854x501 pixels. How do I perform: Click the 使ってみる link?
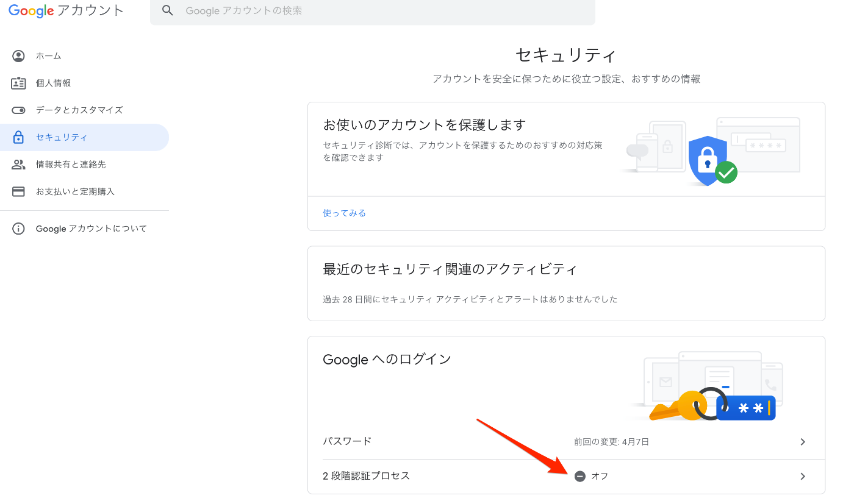pos(344,213)
